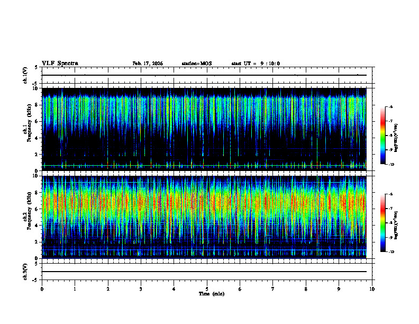
Task: Click the 'station=MOS' label
Action: pos(197,64)
